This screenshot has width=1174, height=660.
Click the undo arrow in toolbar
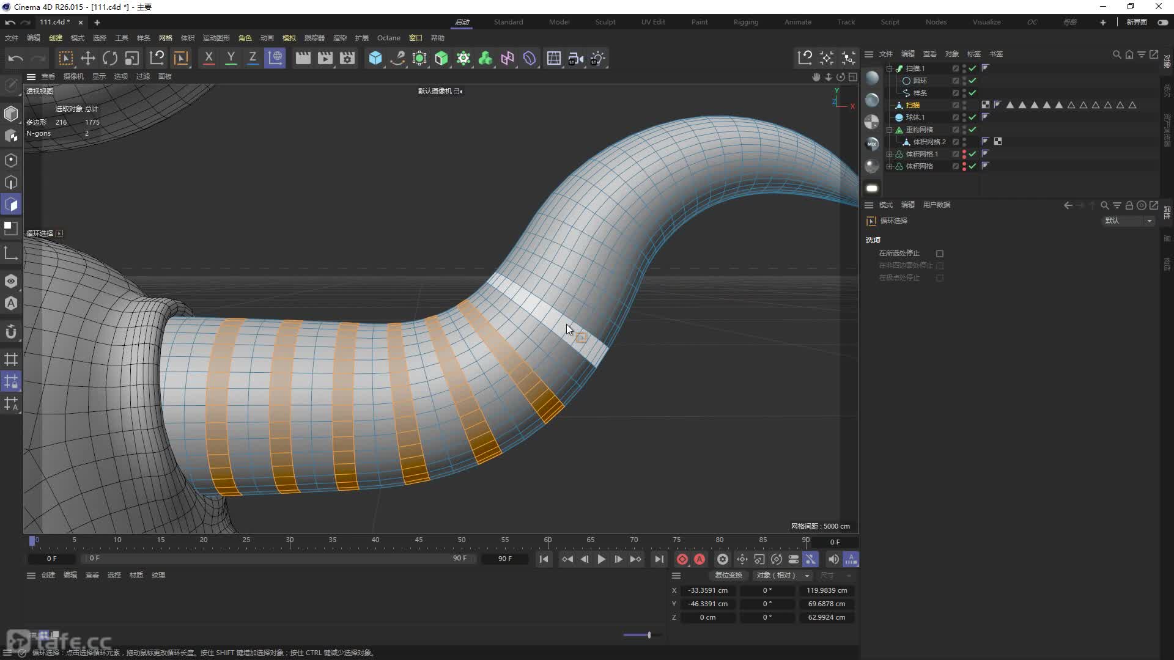coord(16,58)
